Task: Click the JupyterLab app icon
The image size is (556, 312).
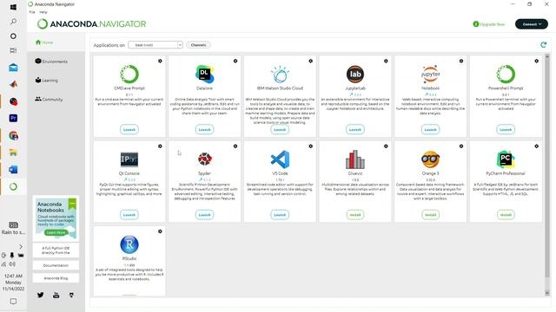Action: (355, 74)
